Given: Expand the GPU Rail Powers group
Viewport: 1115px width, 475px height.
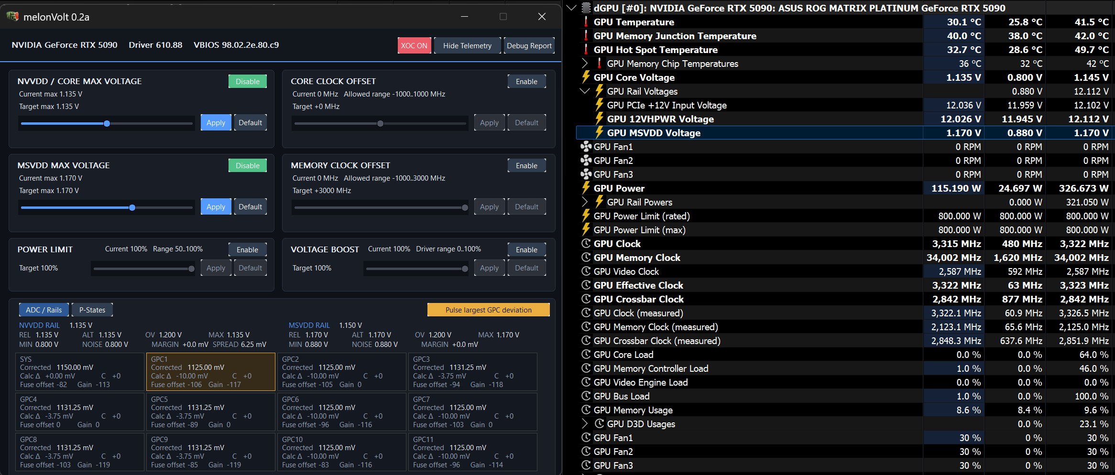Looking at the screenshot, I should click(584, 202).
